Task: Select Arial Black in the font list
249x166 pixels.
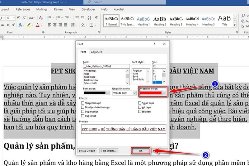Action: [x=90, y=77]
